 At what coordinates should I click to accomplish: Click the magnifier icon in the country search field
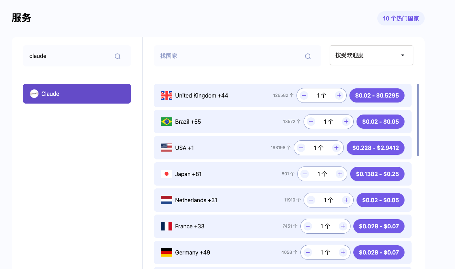[308, 56]
